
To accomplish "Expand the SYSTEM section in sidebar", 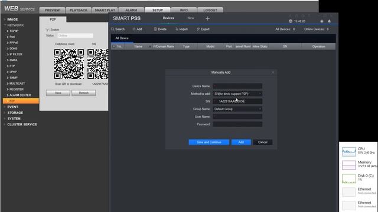I will [x=14, y=119].
